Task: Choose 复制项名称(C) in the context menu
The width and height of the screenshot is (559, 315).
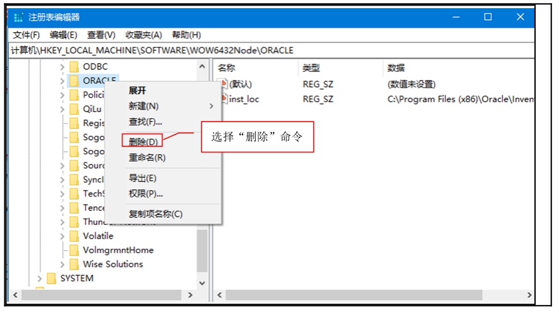Action: click(x=156, y=214)
